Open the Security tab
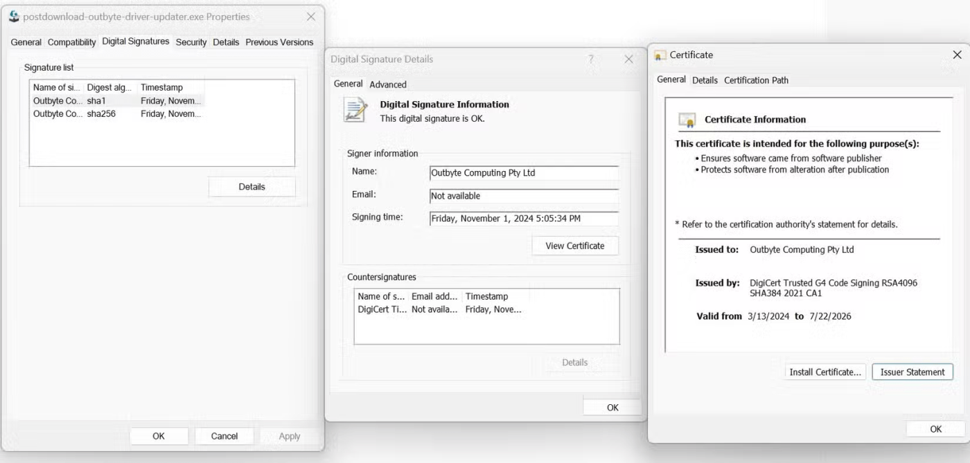The image size is (970, 463). point(191,42)
